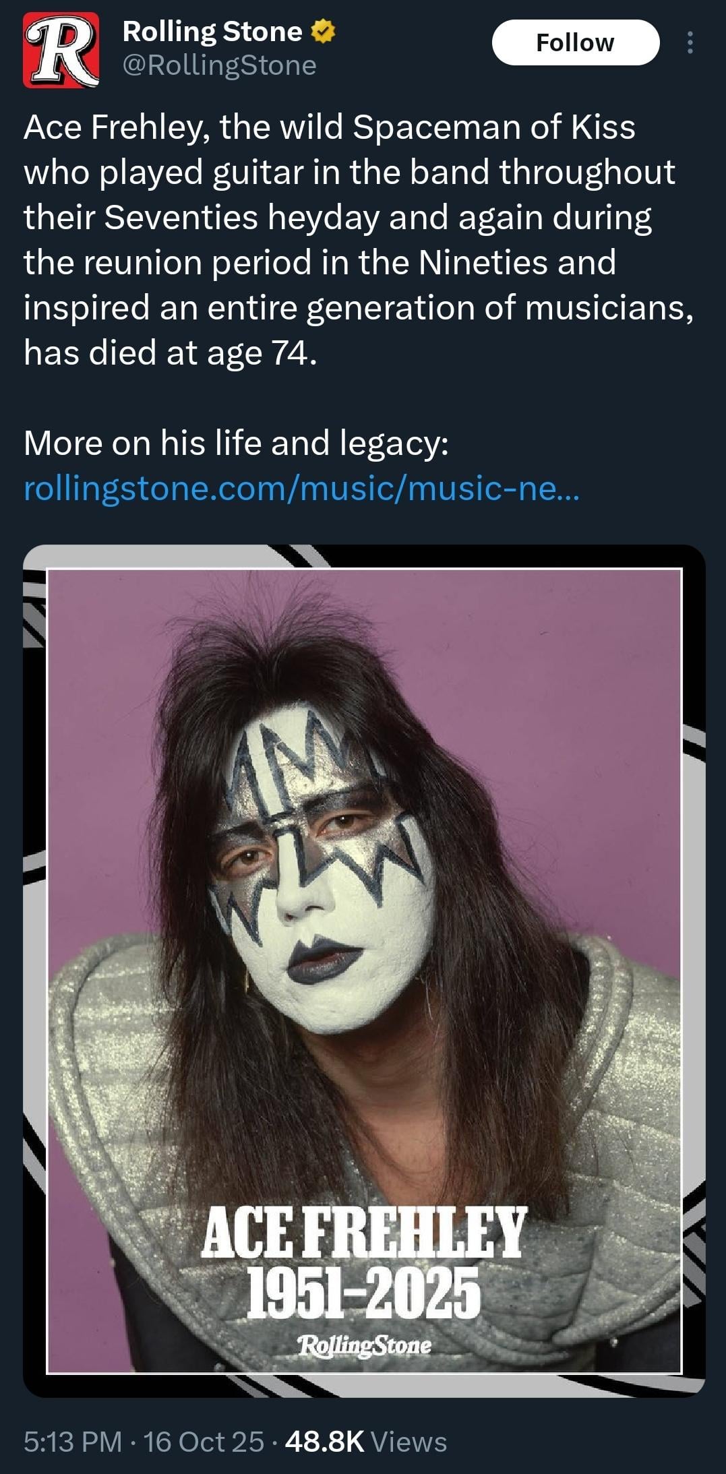Click the 16 Oct 25 date
Screen dimensions: 726x1474
coord(204,1442)
